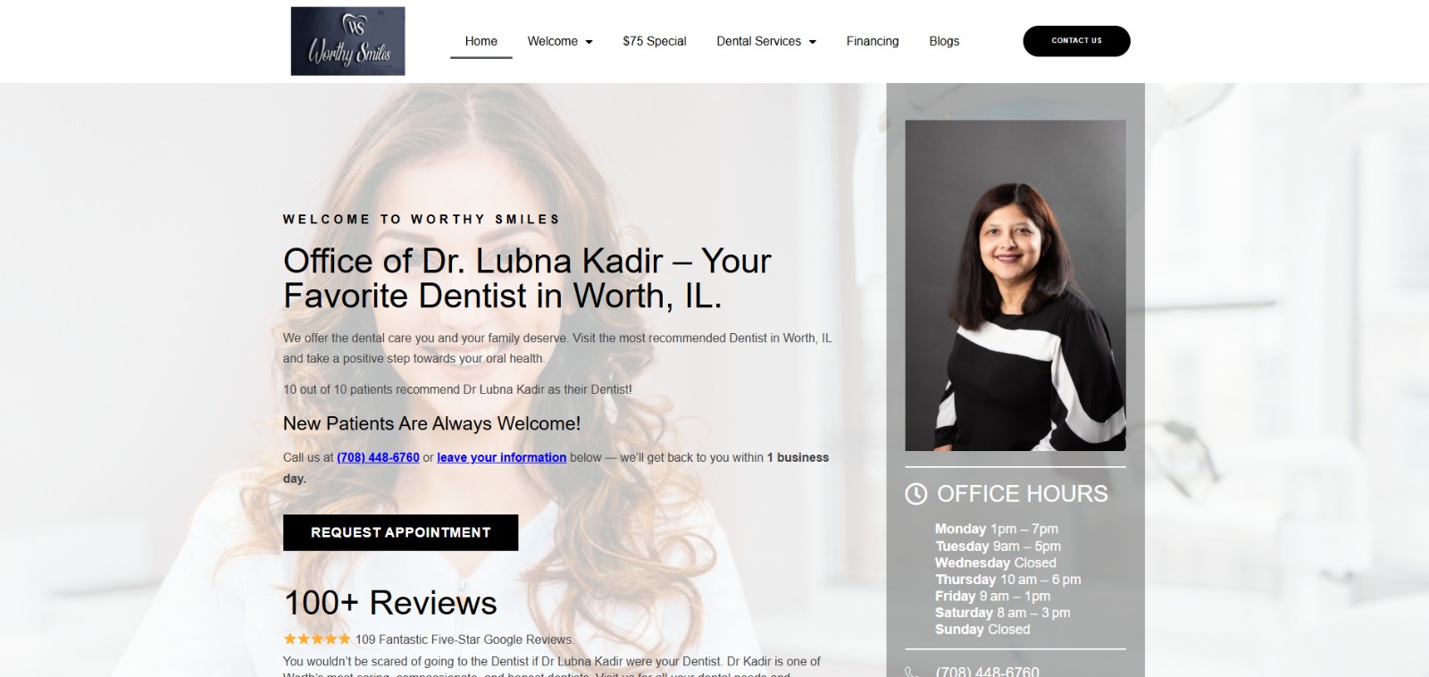Call the (708) 448-6760 link in the welcome text
Screen dimensions: 1429x677
tap(378, 457)
